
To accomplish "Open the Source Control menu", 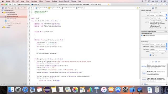I will click(x=64, y=1).
